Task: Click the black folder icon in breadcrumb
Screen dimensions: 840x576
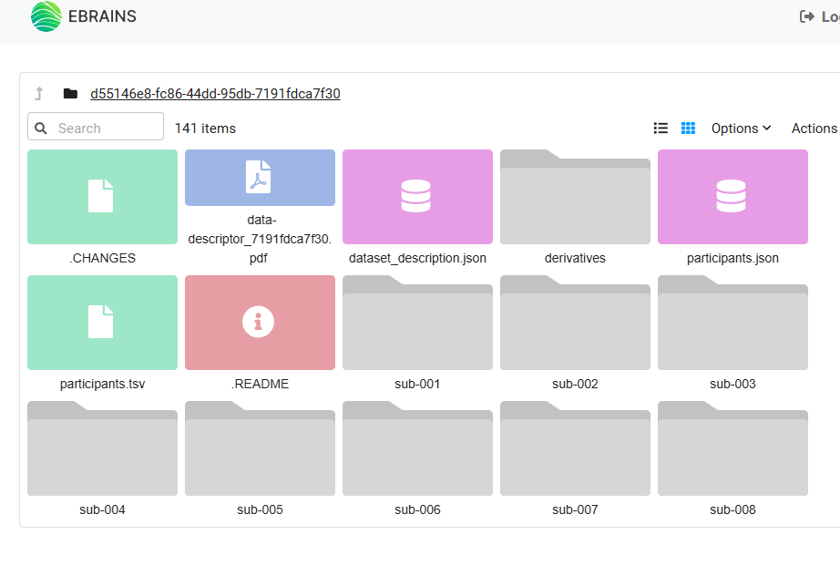Action: pos(70,94)
